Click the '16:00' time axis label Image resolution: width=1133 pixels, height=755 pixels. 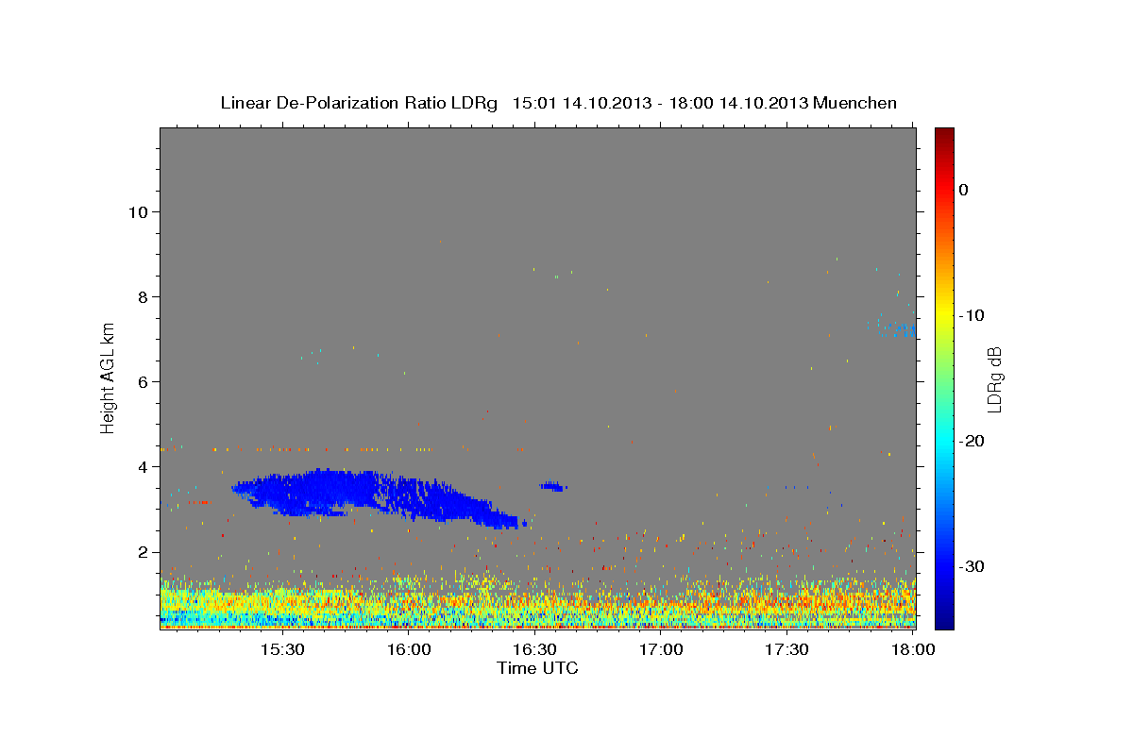tap(408, 650)
